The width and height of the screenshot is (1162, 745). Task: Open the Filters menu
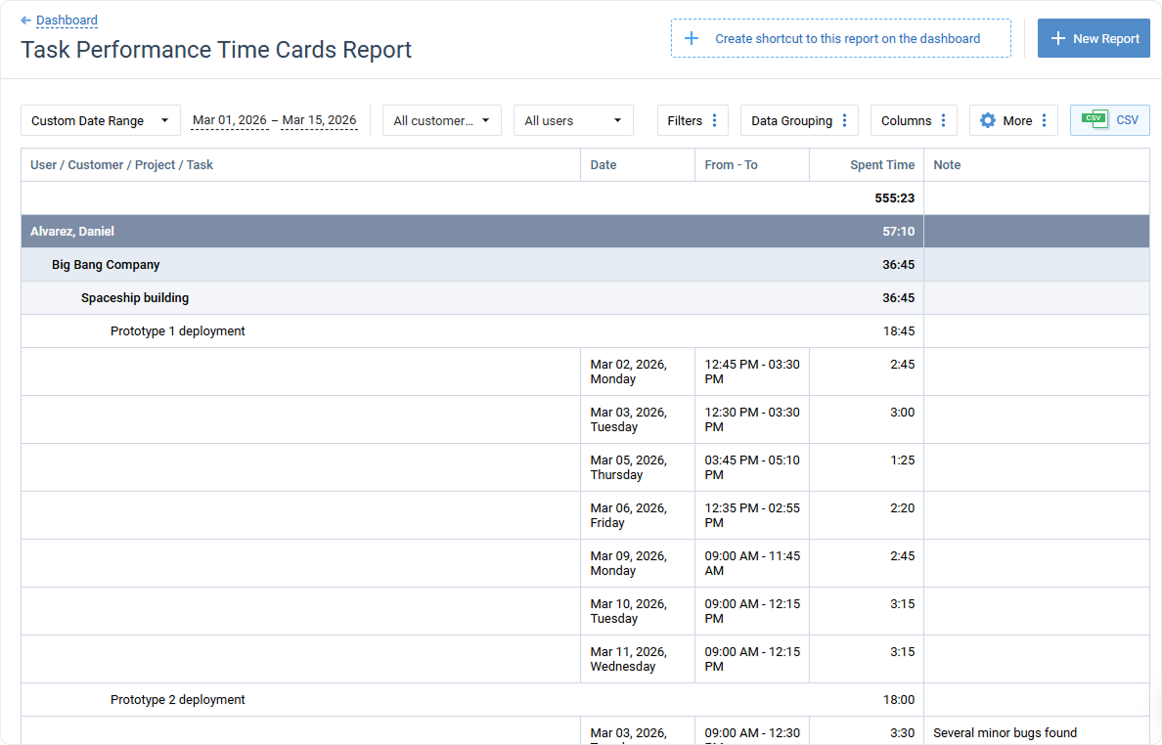[687, 119]
